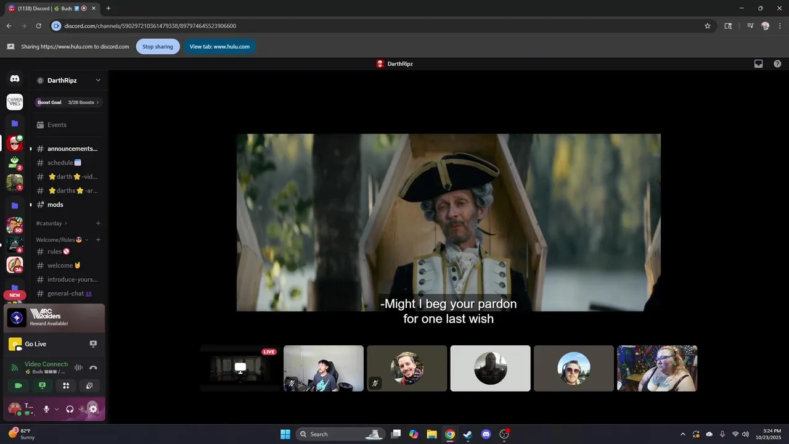The height and width of the screenshot is (444, 789).
Task: Select the man-in-gaming-chair video tile
Action: click(x=324, y=368)
